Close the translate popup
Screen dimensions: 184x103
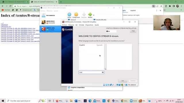point(160,11)
